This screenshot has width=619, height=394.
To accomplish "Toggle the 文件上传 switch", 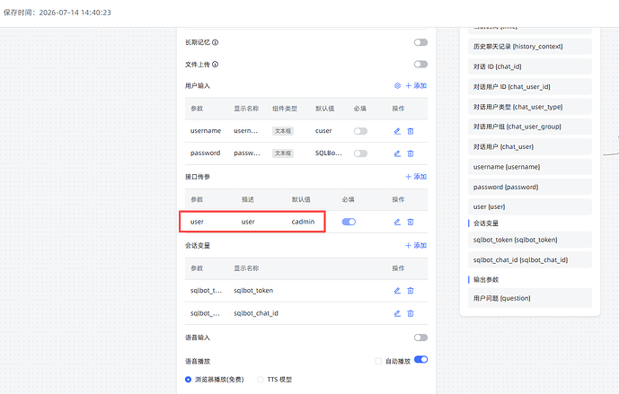I will tap(420, 64).
